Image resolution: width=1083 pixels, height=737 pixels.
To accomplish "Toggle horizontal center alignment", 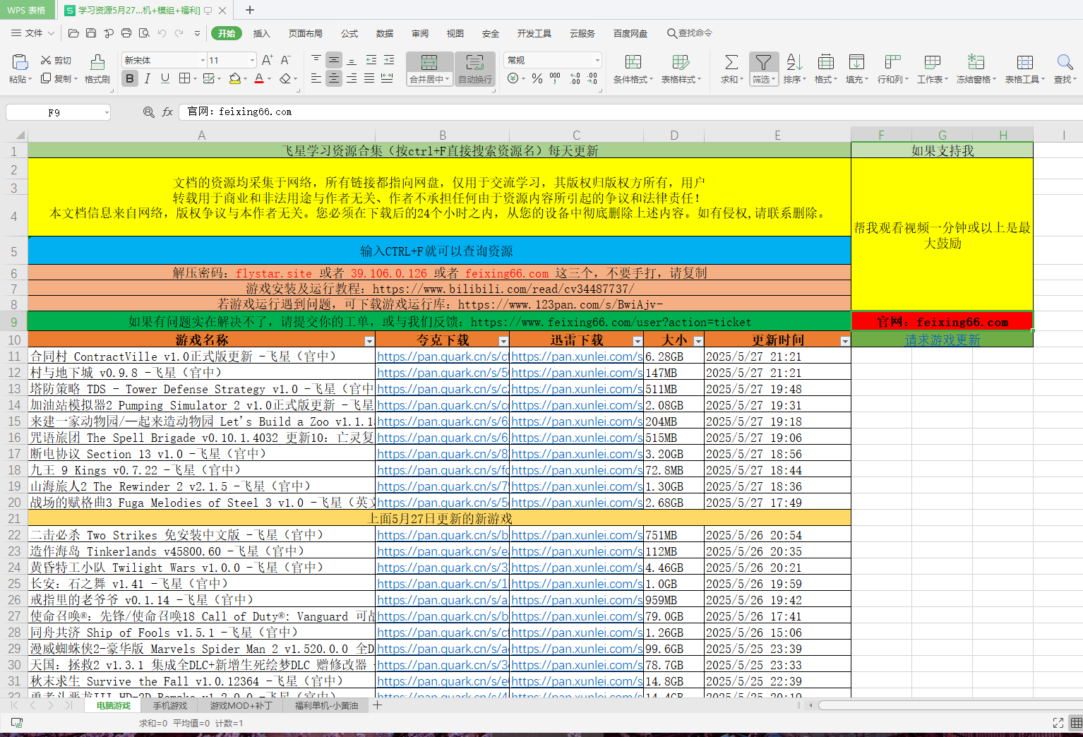I will pyautogui.click(x=334, y=78).
